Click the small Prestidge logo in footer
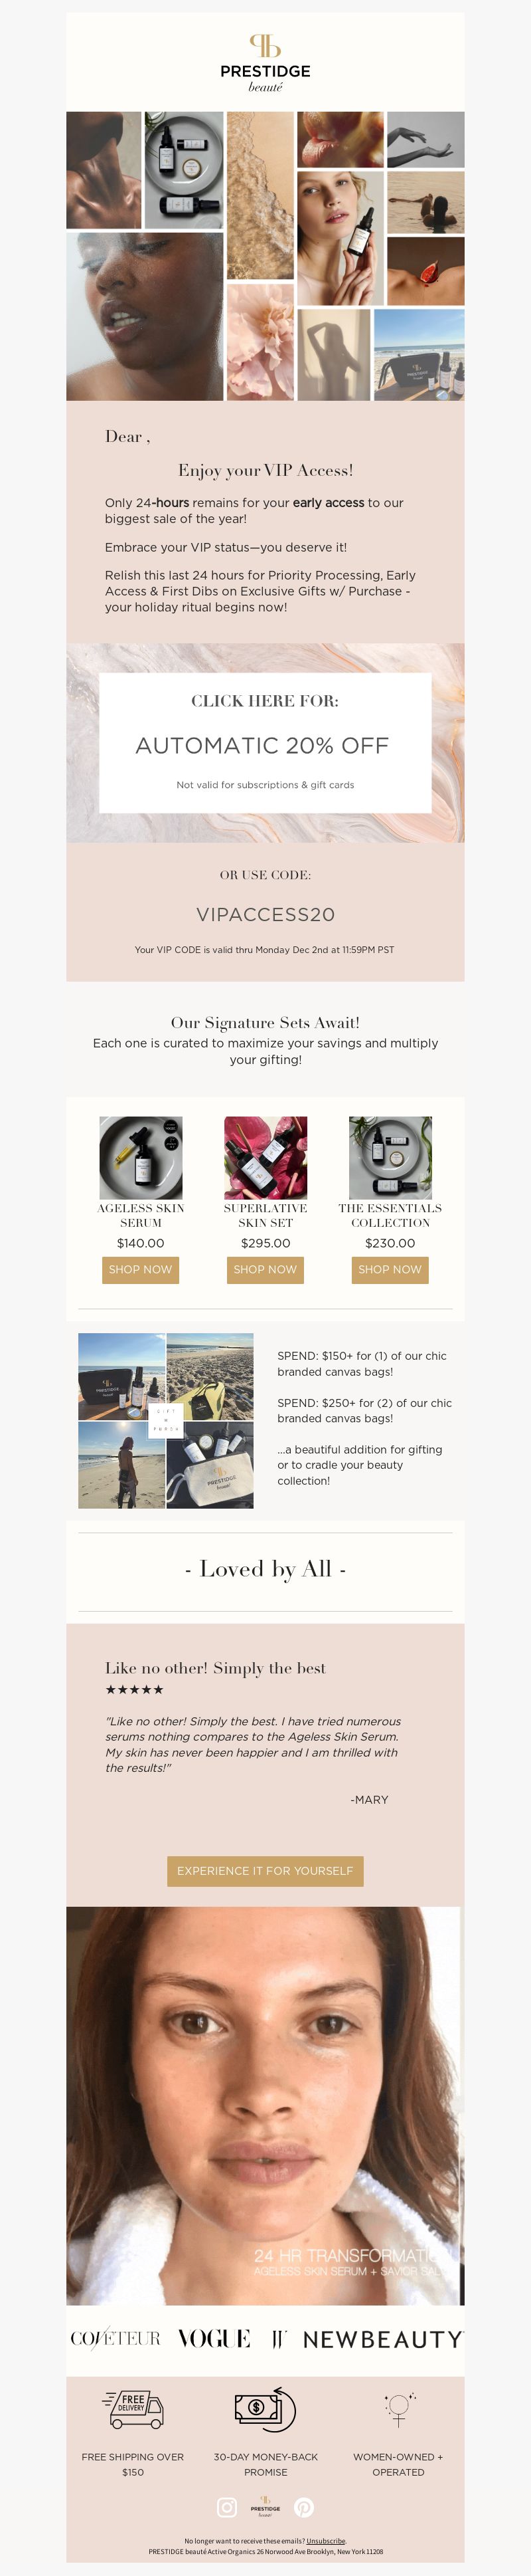 [265, 2506]
